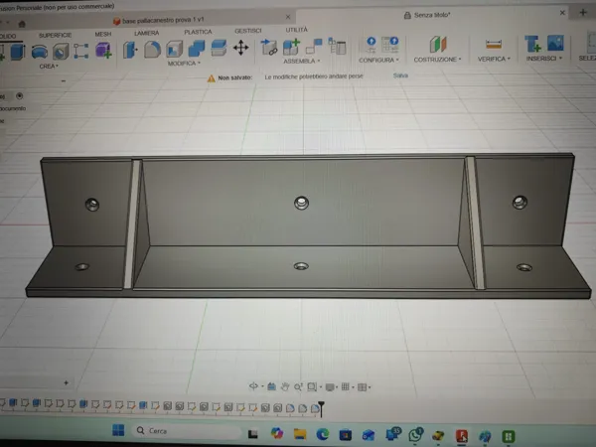The width and height of the screenshot is (596, 447).
Task: Expand the Viewports dropdown arrow
Action: click(x=370, y=387)
